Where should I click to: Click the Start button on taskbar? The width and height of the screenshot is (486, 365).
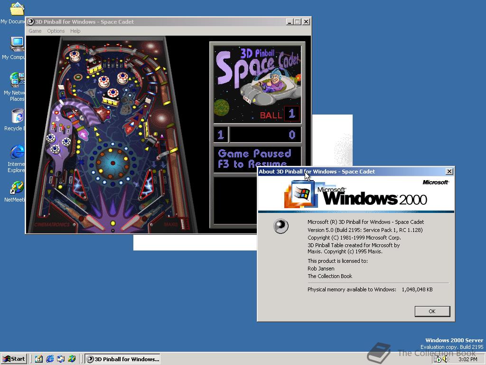14,359
